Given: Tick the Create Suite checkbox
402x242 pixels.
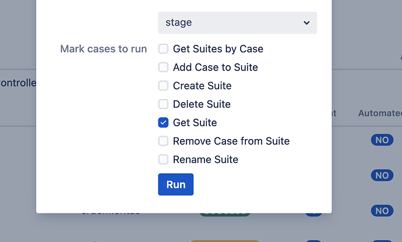Looking at the screenshot, I should point(163,86).
